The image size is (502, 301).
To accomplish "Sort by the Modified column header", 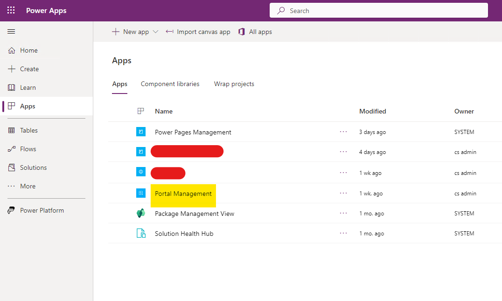I will pyautogui.click(x=373, y=111).
